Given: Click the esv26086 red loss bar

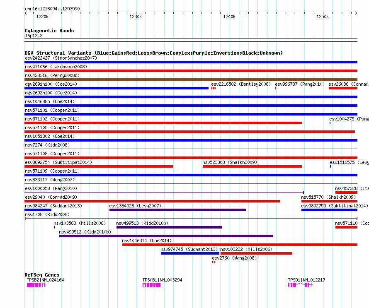Looking at the screenshot, I should coord(343,88).
